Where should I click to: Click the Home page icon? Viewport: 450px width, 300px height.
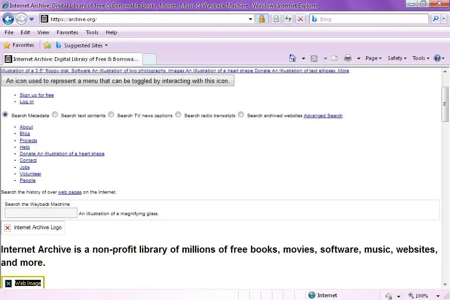click(x=292, y=58)
